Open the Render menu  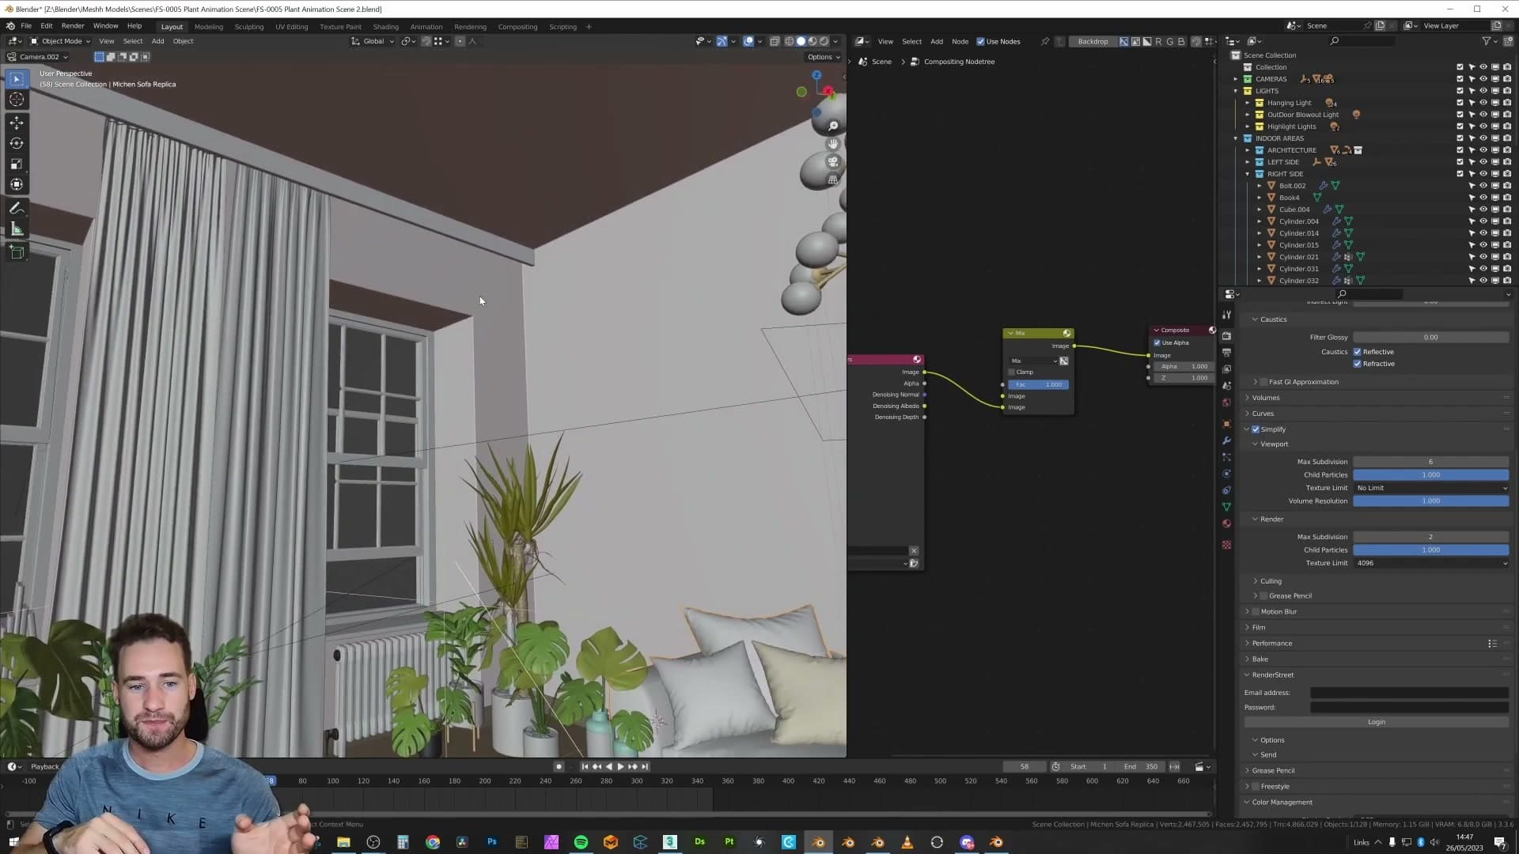[x=73, y=26]
